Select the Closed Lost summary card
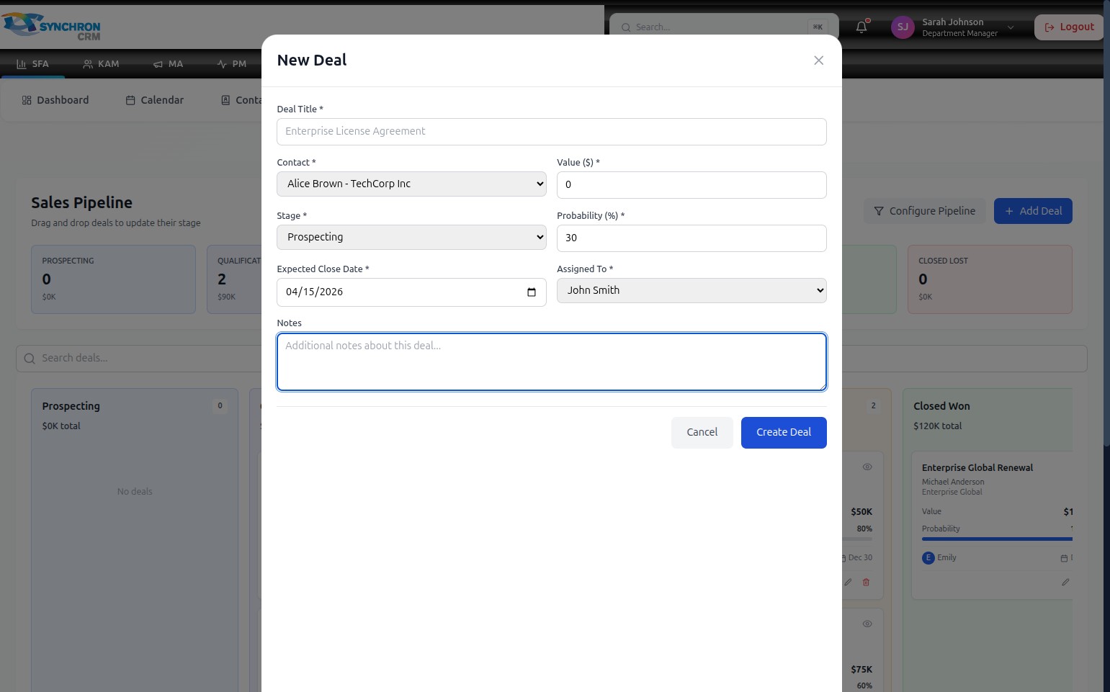 click(x=990, y=279)
